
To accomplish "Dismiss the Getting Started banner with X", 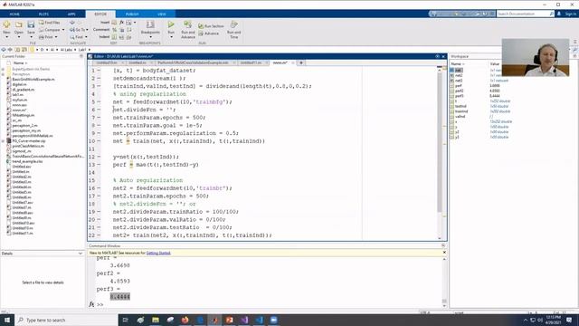I will 444,253.
